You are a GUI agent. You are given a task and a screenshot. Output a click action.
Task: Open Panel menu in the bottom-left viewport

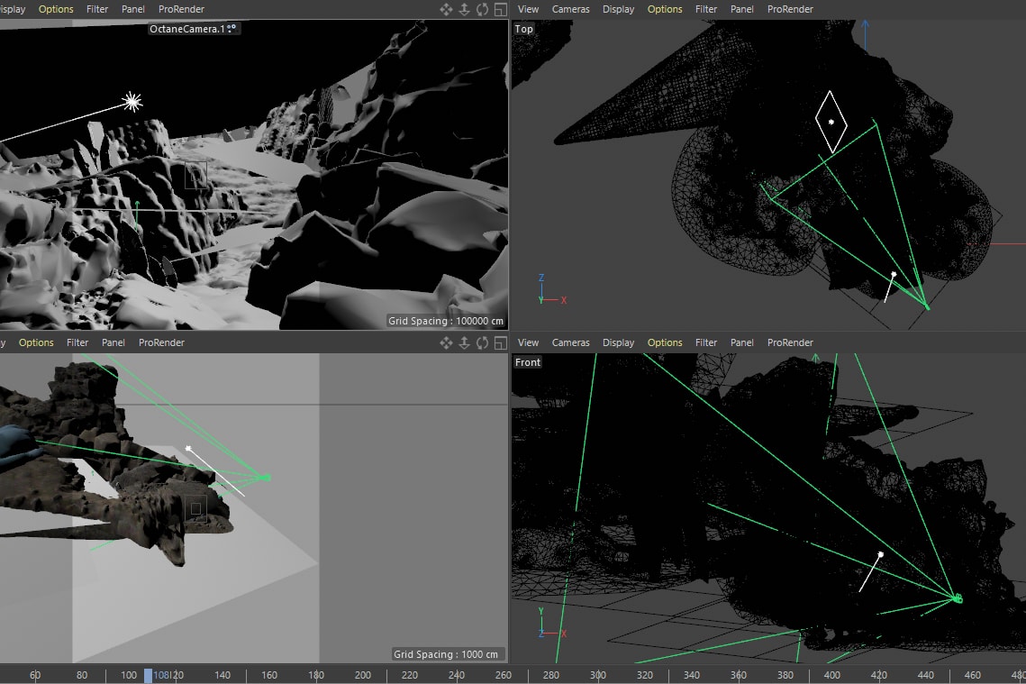tap(113, 342)
